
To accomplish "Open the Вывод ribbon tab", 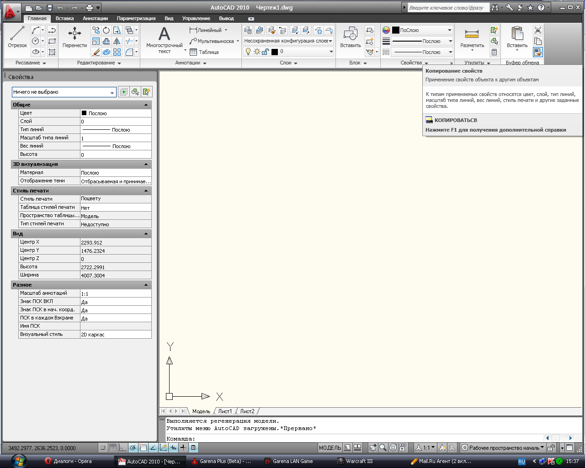I will [226, 18].
